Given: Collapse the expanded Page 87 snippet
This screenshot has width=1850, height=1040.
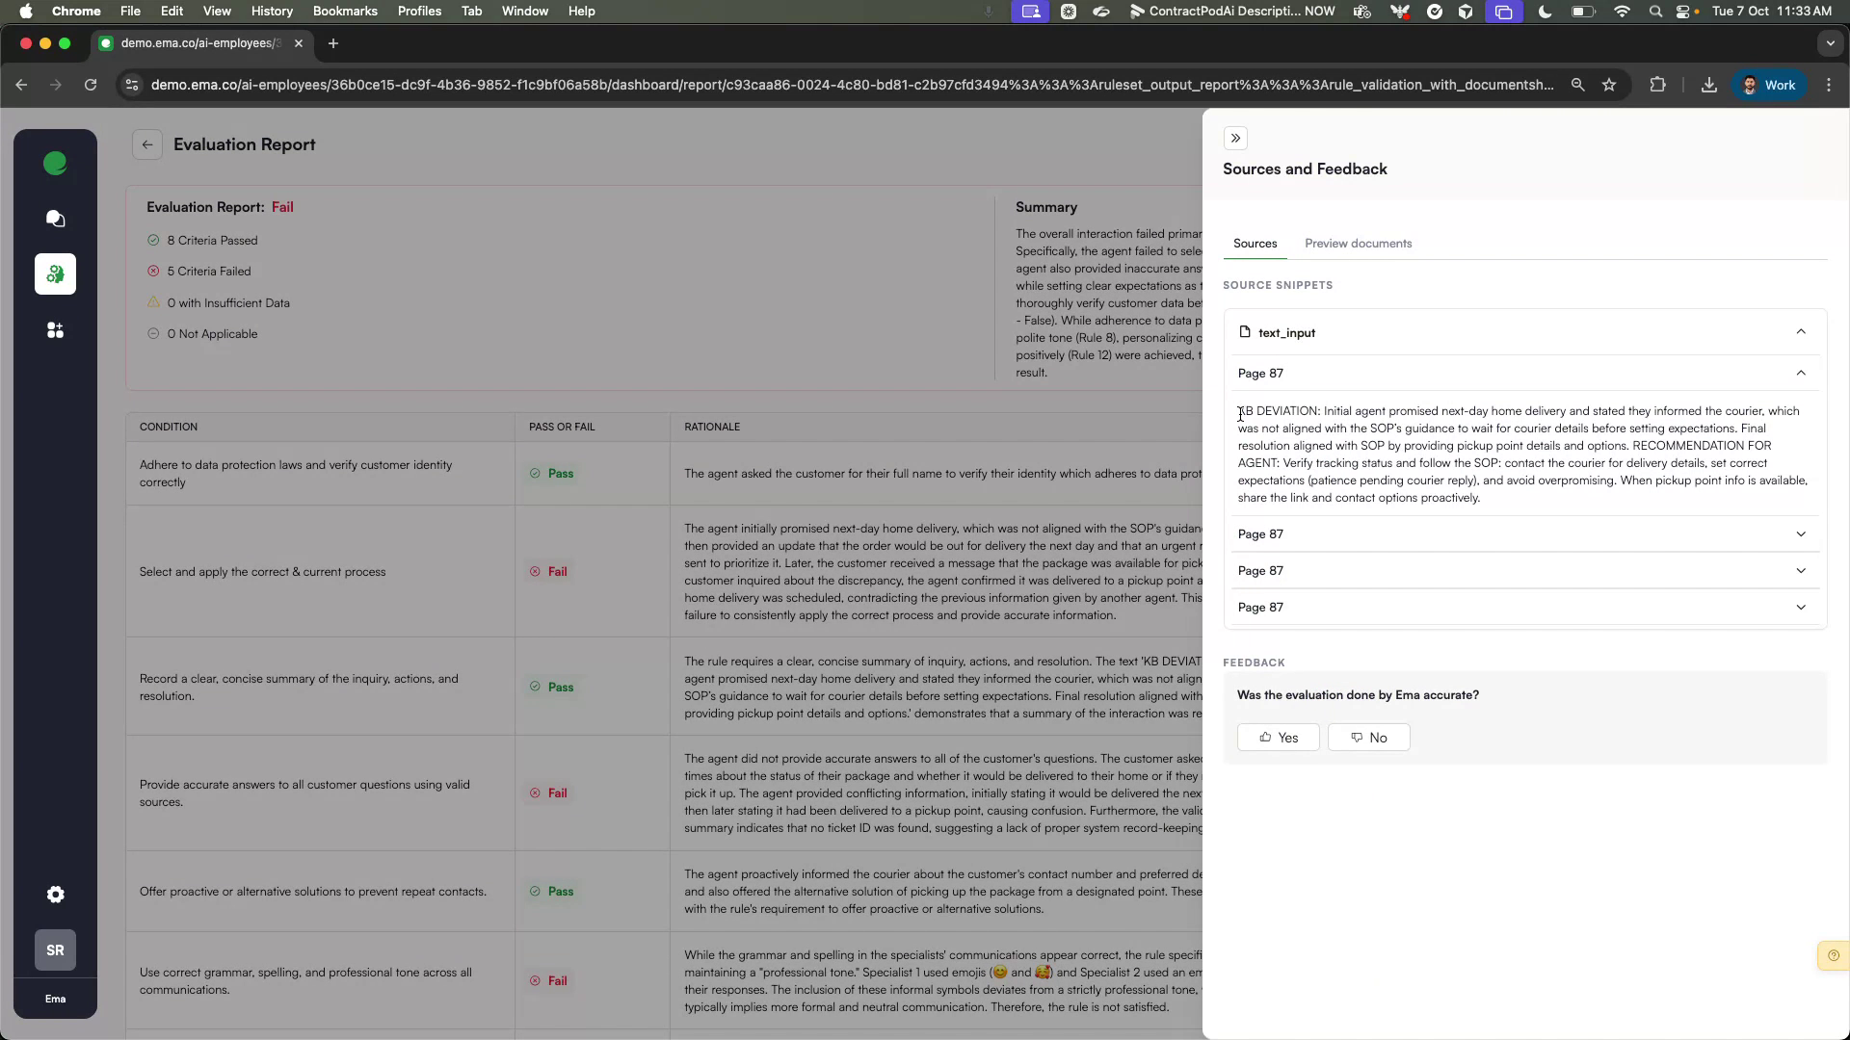Looking at the screenshot, I should [1801, 373].
